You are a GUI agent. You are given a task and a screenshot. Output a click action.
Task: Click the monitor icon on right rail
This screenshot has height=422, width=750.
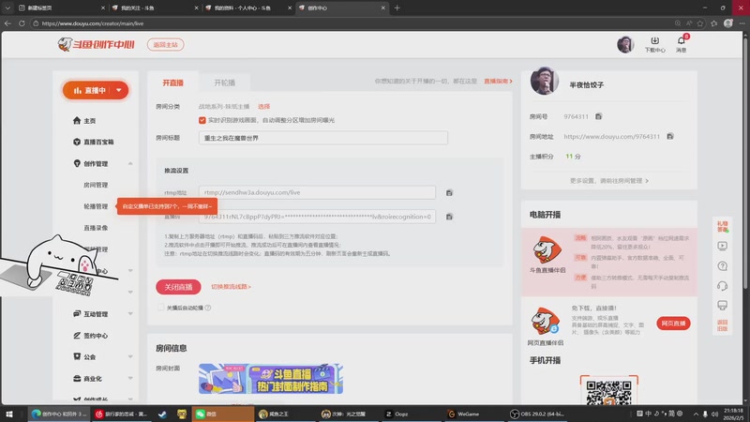(x=722, y=306)
